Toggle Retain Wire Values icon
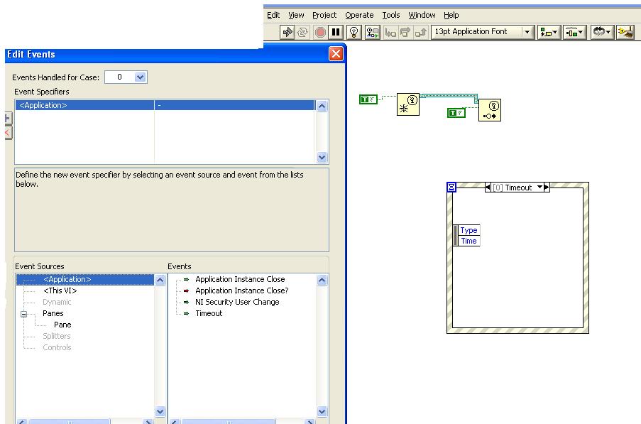This screenshot has height=424, width=641. 373,32
